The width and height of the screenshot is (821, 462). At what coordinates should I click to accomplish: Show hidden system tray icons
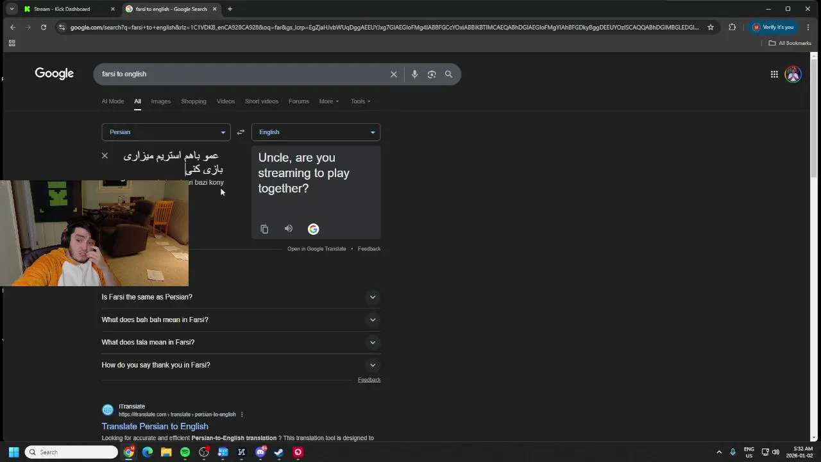tap(719, 452)
